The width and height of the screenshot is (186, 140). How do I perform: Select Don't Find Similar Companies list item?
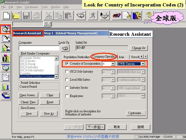click(x=37, y=76)
